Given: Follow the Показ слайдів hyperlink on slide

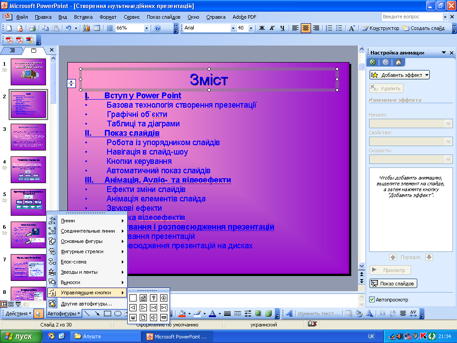Looking at the screenshot, I should coord(132,133).
